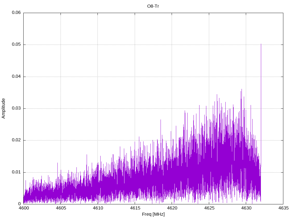This screenshot has width=291, height=218.
Task: Click the Freq [MHz] x-axis label
Action: [153, 214]
